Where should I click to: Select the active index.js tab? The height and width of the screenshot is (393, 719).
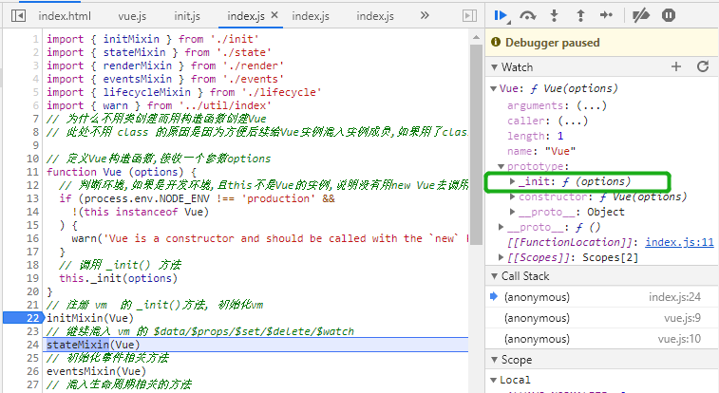[246, 16]
